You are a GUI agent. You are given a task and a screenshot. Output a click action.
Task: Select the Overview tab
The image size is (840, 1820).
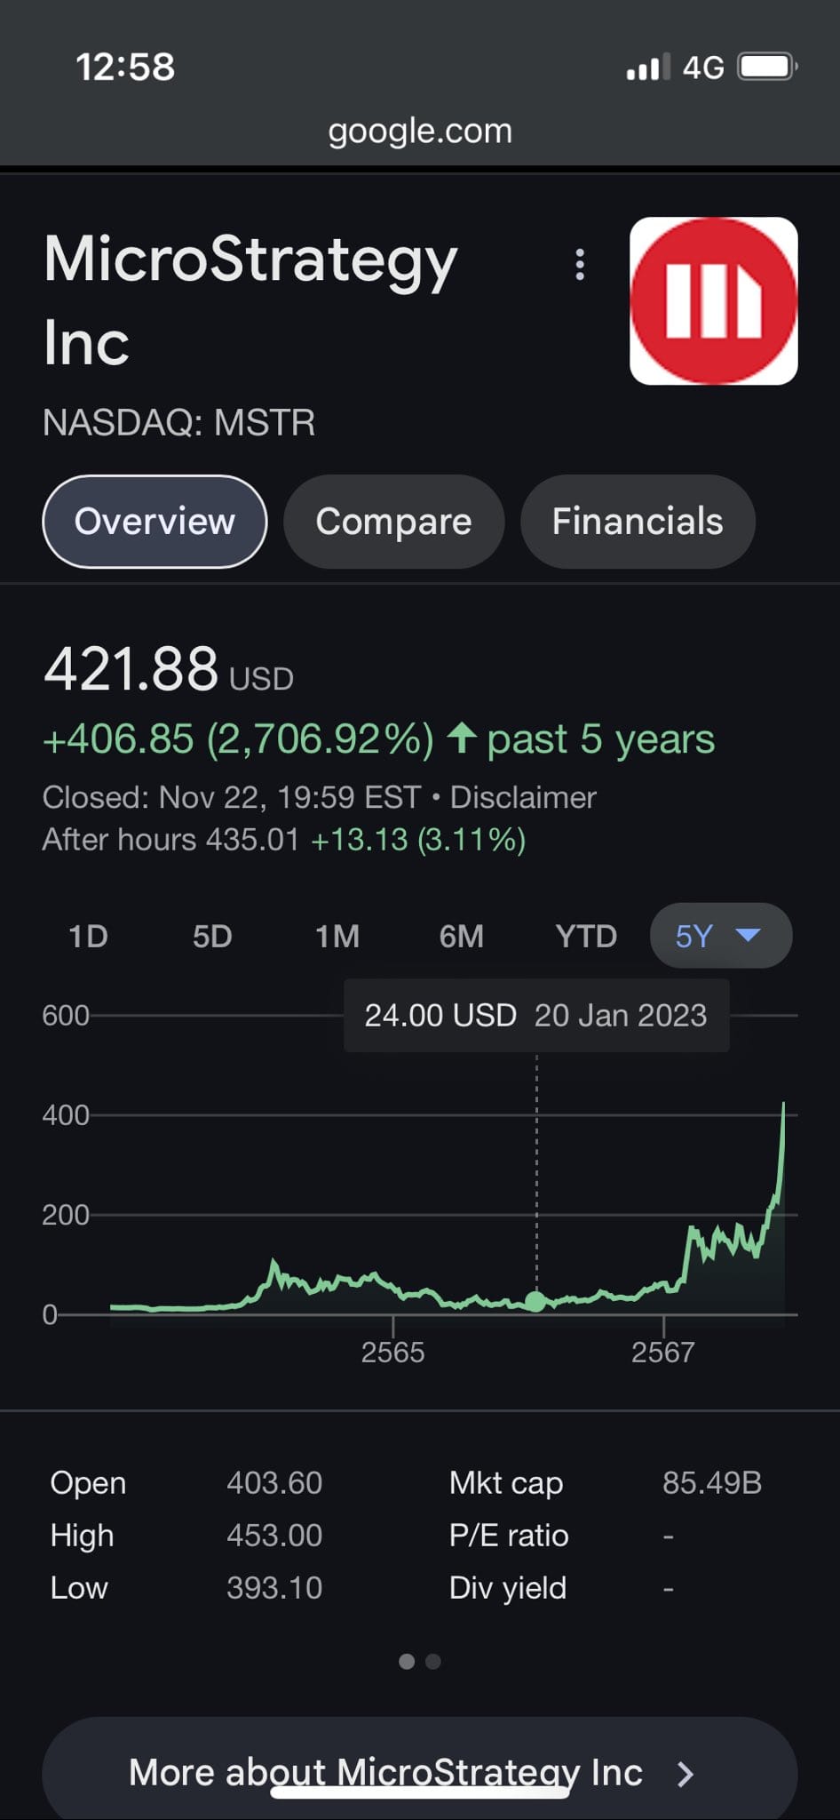point(155,522)
